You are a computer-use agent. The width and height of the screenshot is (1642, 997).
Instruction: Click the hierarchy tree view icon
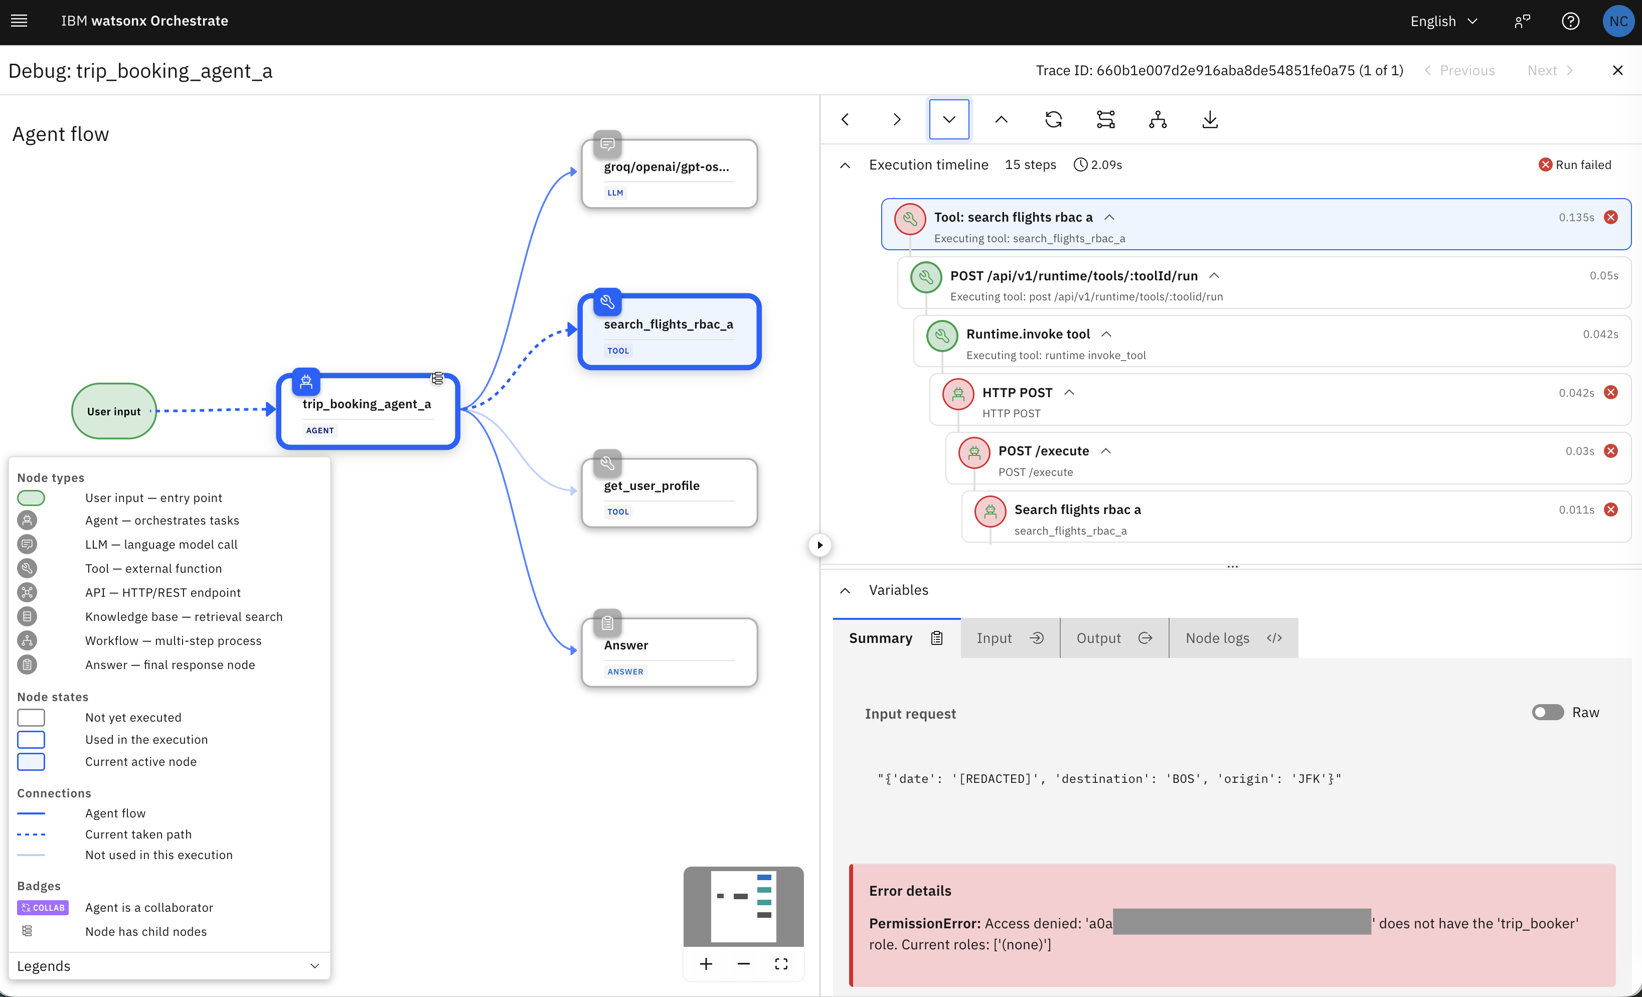tap(1158, 119)
